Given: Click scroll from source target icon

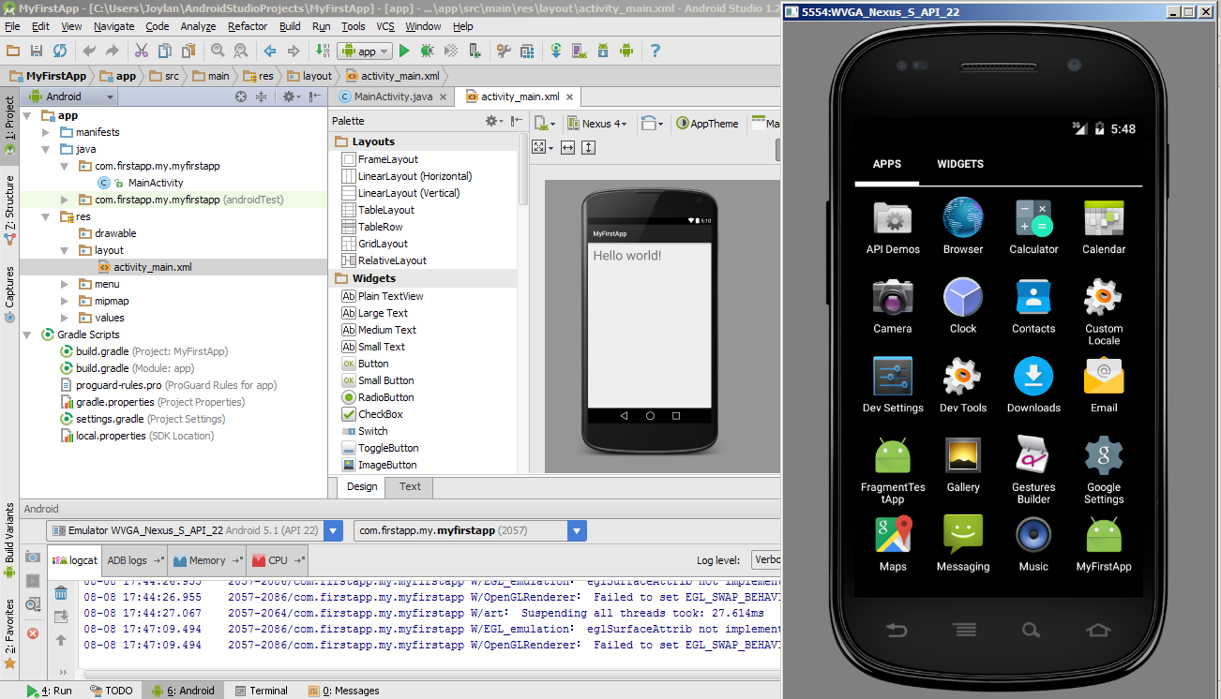Looking at the screenshot, I should (241, 97).
